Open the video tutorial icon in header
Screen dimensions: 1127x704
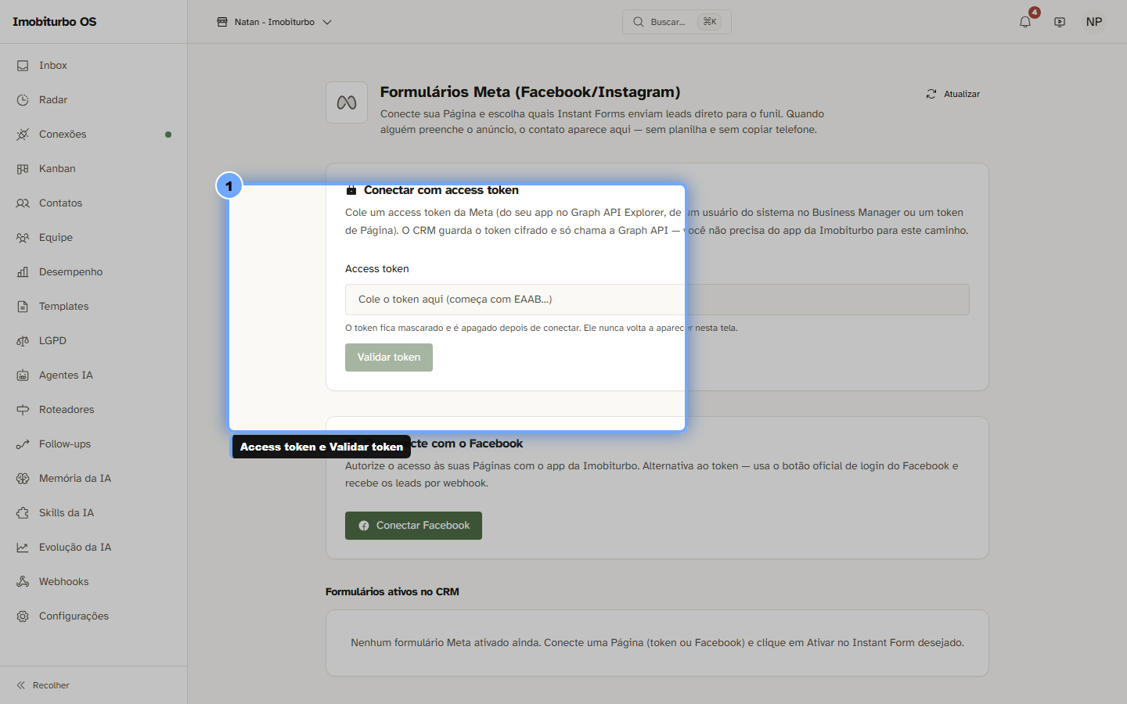pyautogui.click(x=1060, y=22)
